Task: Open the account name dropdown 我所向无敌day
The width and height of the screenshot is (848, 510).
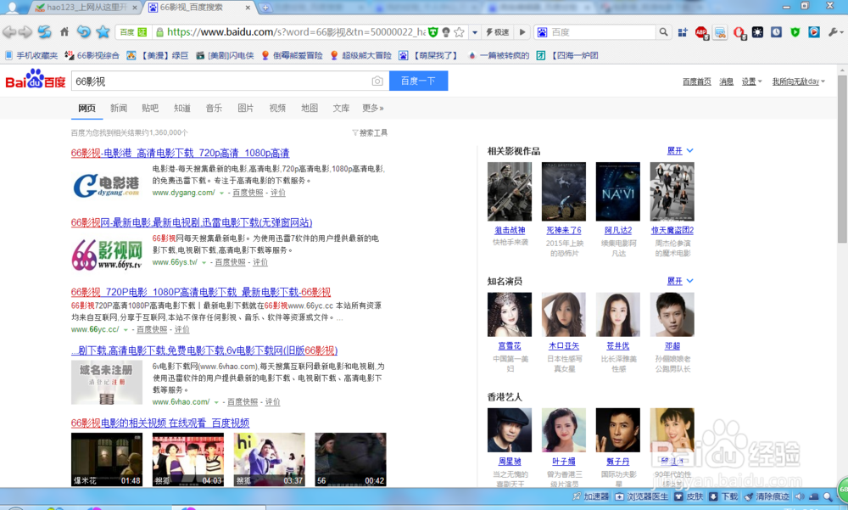Action: pos(798,81)
